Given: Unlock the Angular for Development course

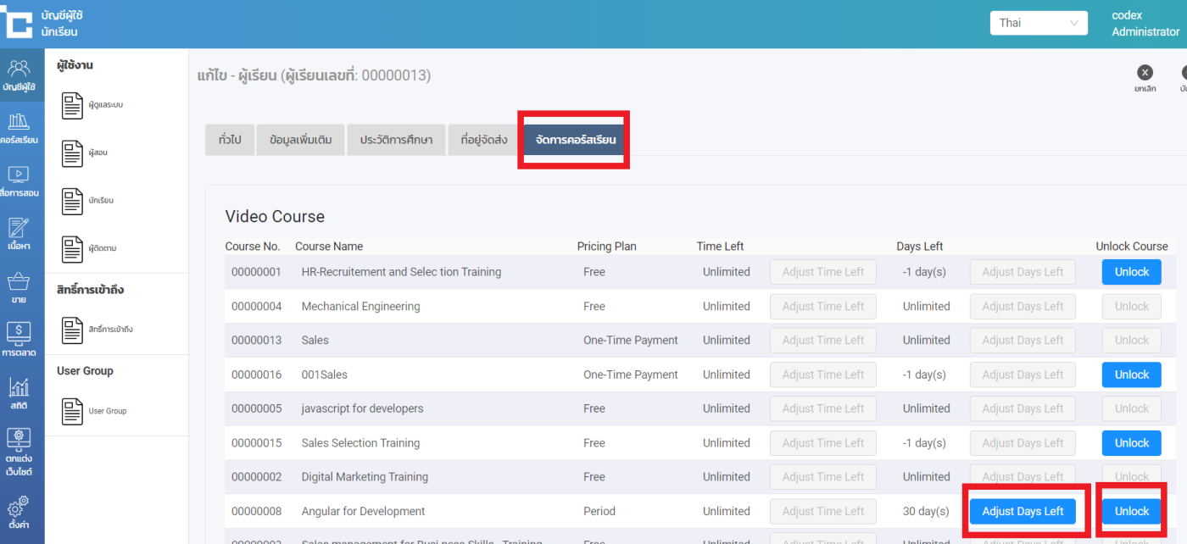Looking at the screenshot, I should pyautogui.click(x=1131, y=511).
